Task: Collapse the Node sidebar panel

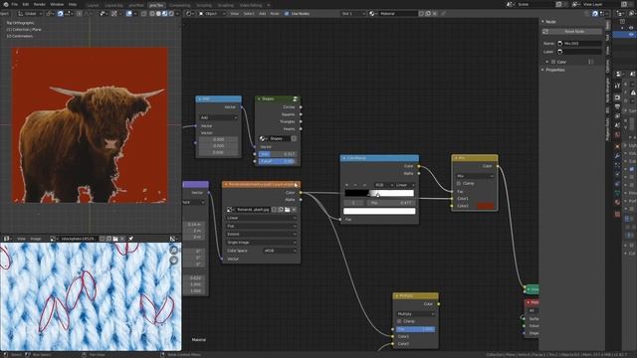Action: pyautogui.click(x=542, y=22)
